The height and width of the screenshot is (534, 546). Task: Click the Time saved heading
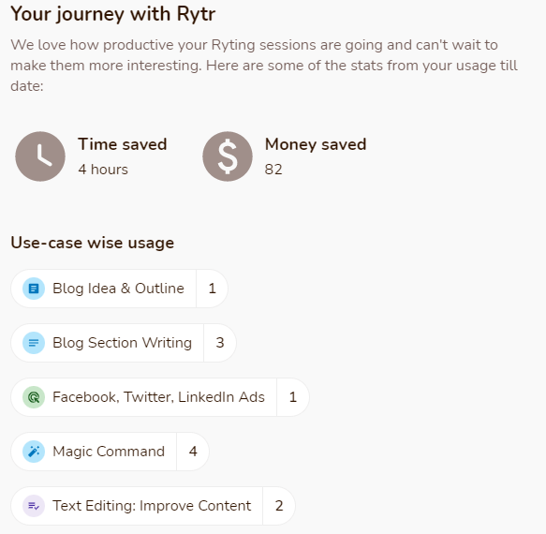click(x=123, y=144)
